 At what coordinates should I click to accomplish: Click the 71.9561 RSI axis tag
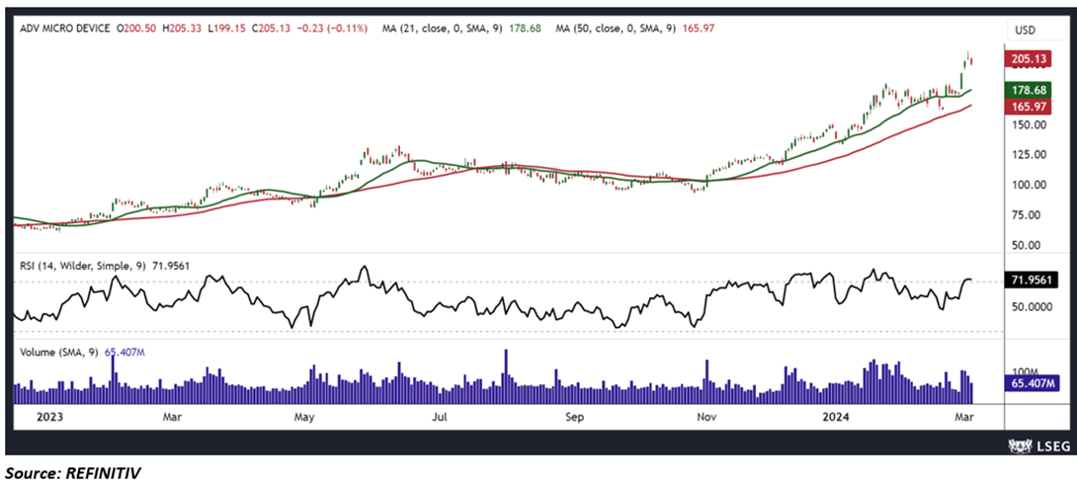coord(1032,281)
